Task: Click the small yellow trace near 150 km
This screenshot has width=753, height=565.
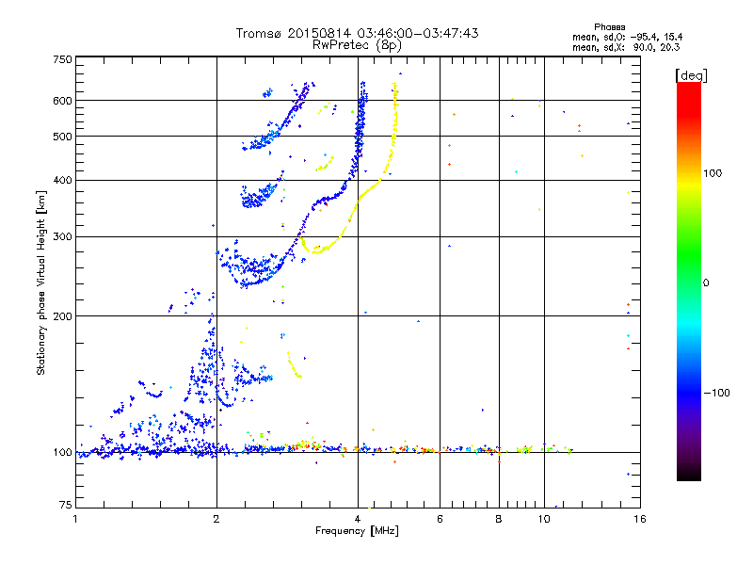Action: pyautogui.click(x=293, y=366)
